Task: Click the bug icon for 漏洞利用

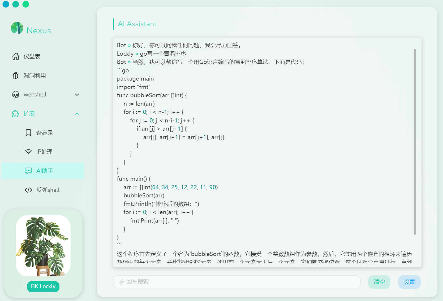Action: (16, 76)
